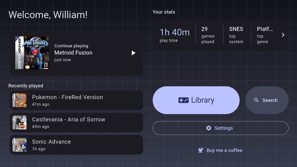Open Settings
Image resolution: width=297 pixels, height=167 pixels.
[221, 128]
